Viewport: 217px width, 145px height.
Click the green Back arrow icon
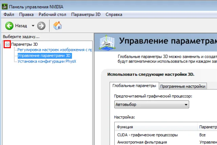(x=9, y=26)
